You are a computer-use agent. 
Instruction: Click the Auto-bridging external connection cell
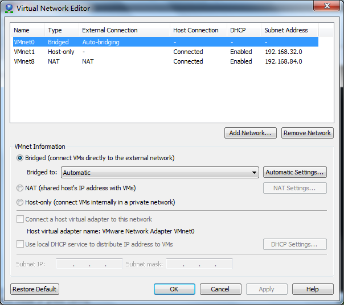101,42
